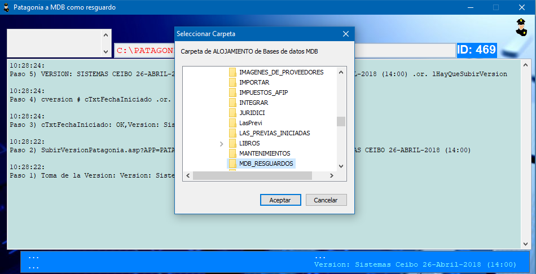
Task: Click folder icon next to IMPORTAR
Action: [x=233, y=83]
